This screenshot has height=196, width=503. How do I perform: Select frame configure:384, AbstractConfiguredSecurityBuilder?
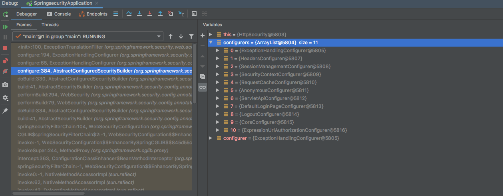[x=102, y=71]
